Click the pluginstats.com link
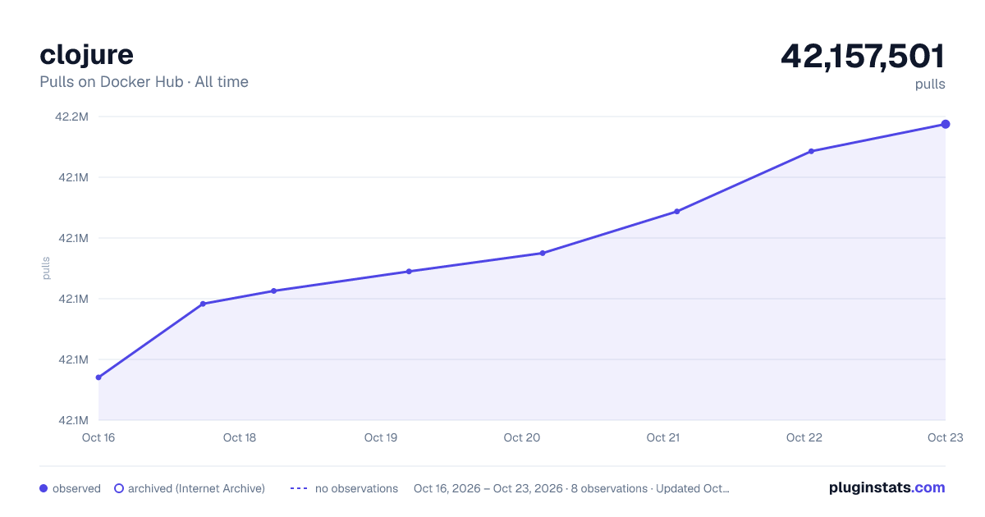 point(886,487)
